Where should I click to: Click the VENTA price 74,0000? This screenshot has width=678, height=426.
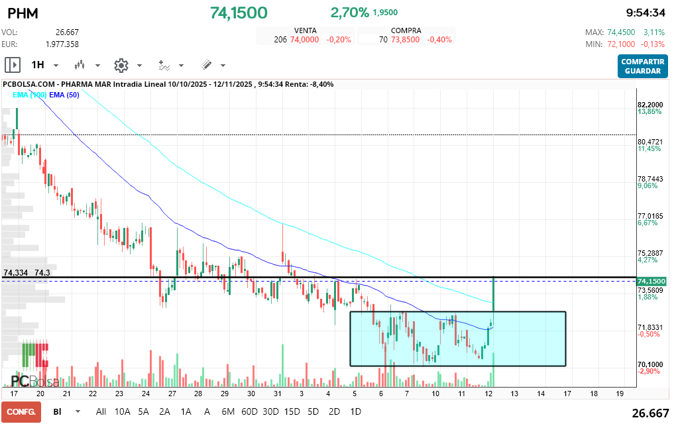[x=304, y=40]
